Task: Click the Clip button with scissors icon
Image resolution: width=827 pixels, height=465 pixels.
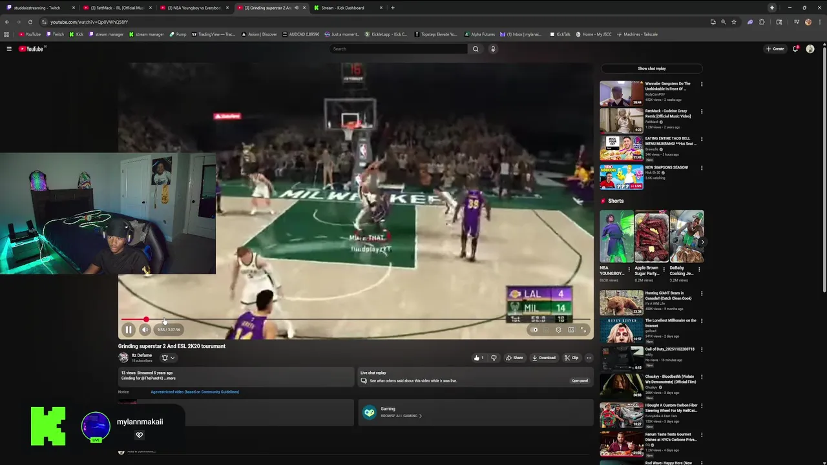Action: coord(571,358)
